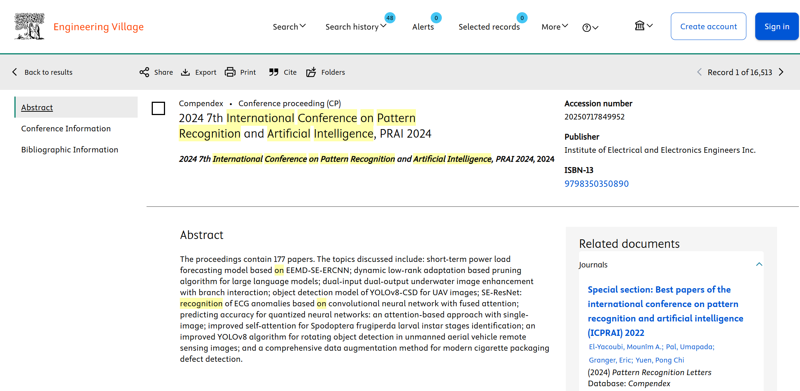Click the publisher name Institute of Electrical and Electronics Engineers
The width and height of the screenshot is (800, 391).
click(660, 150)
